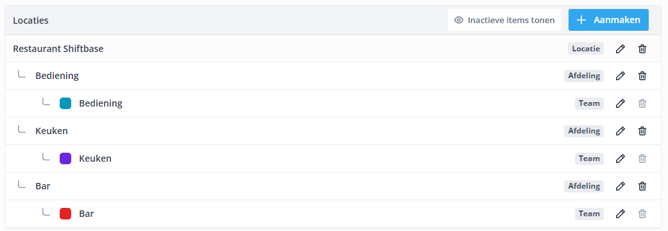This screenshot has height=231, width=668.
Task: Delete the Bar afdeling
Action: coord(642,186)
